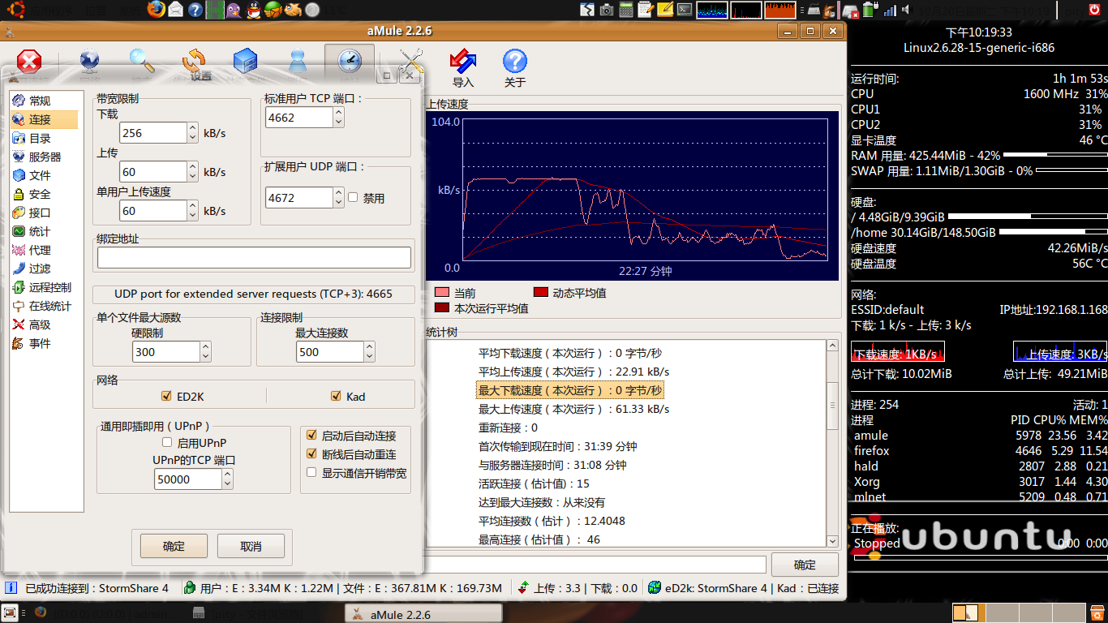Image resolution: width=1108 pixels, height=623 pixels.
Task: Click the 动态平均值 red legend swatch
Action: (x=541, y=292)
